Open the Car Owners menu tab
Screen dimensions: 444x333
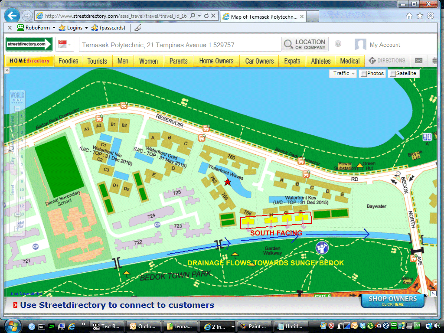tap(259, 61)
